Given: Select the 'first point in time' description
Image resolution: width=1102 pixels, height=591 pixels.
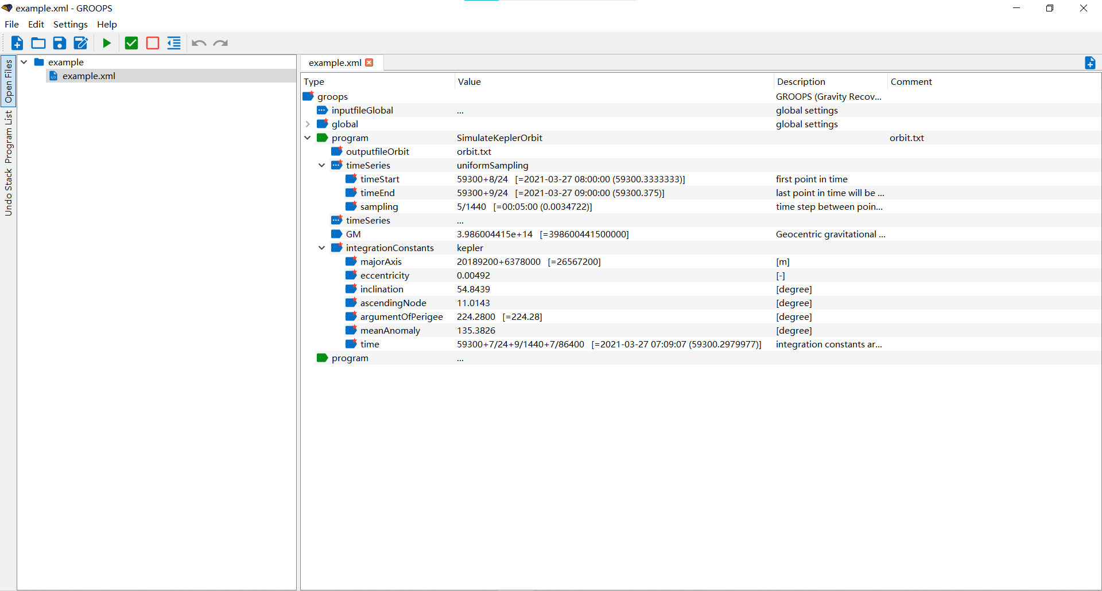Looking at the screenshot, I should 812,179.
